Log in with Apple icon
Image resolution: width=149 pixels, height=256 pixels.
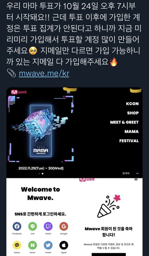pos(64,245)
